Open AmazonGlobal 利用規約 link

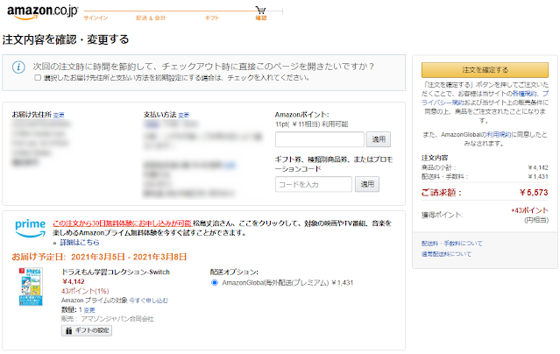499,135
